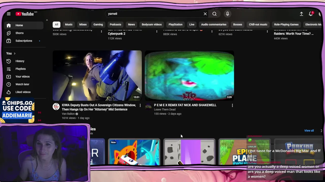Open Watch later list
The height and width of the screenshot is (182, 325).
click(x=24, y=84)
